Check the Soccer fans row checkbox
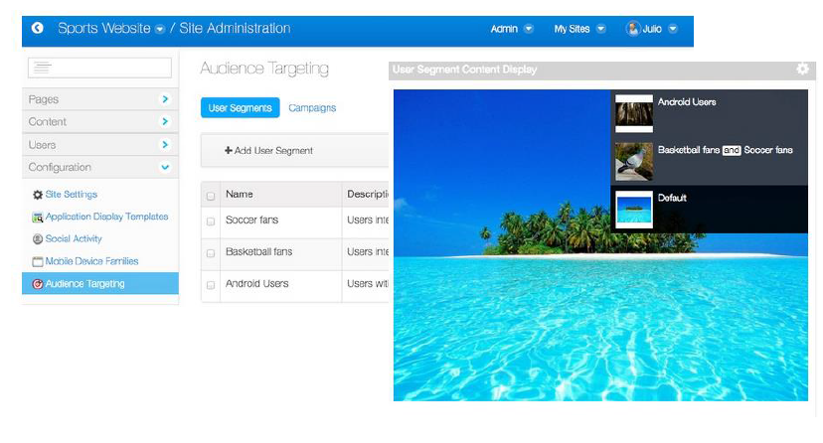The height and width of the screenshot is (443, 823). [211, 221]
